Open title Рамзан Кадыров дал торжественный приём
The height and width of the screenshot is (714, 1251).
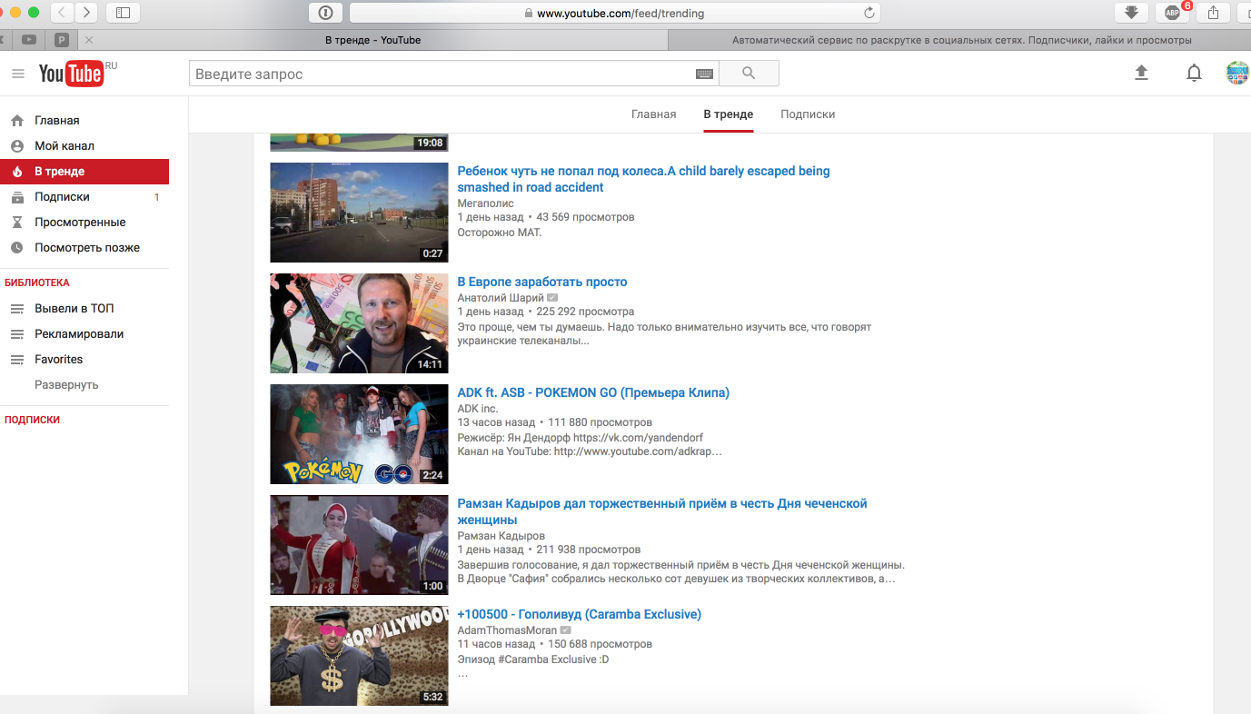662,511
